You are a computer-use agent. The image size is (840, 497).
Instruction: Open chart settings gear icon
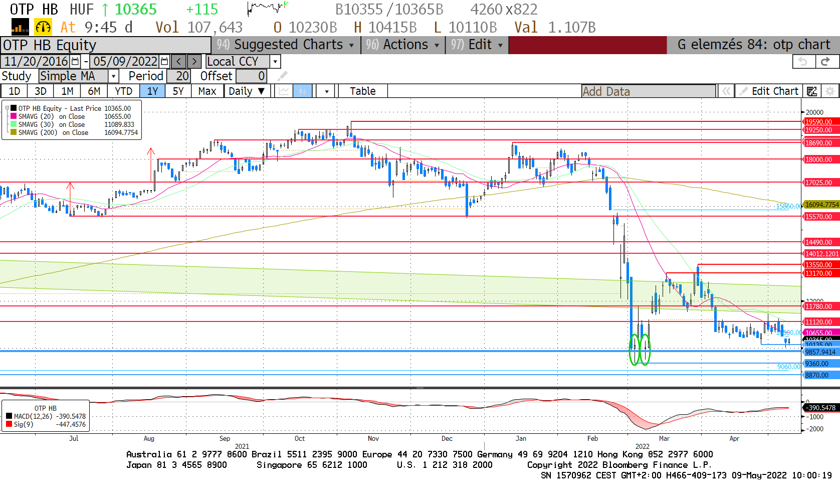pos(830,91)
